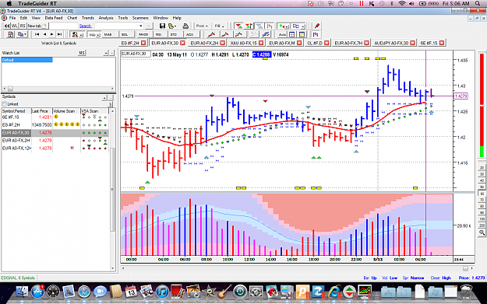Click the WL watch list button
Viewport: 487px width, 304px height.
pyautogui.click(x=14, y=26)
